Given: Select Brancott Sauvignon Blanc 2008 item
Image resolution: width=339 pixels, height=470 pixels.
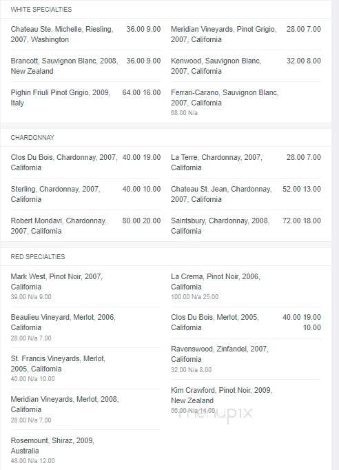Looking at the screenshot, I should pyautogui.click(x=85, y=66).
